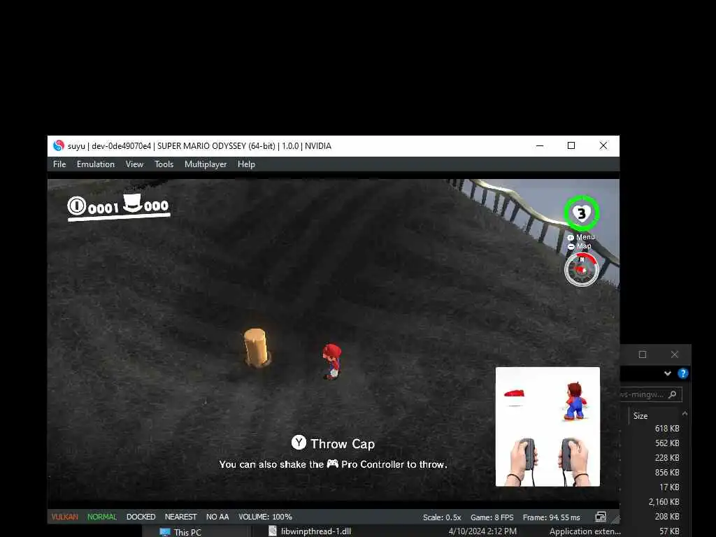The height and width of the screenshot is (537, 716).
Task: Click the golden wooden post in the game
Action: (x=256, y=348)
